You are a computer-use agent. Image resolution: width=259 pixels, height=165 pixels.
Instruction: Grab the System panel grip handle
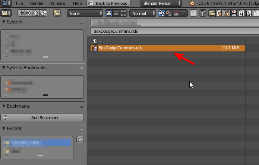81,22
